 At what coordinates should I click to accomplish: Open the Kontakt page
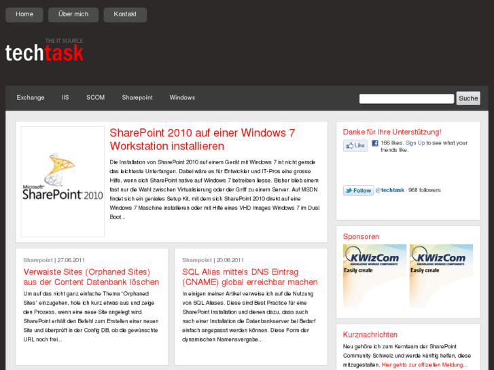tap(125, 14)
